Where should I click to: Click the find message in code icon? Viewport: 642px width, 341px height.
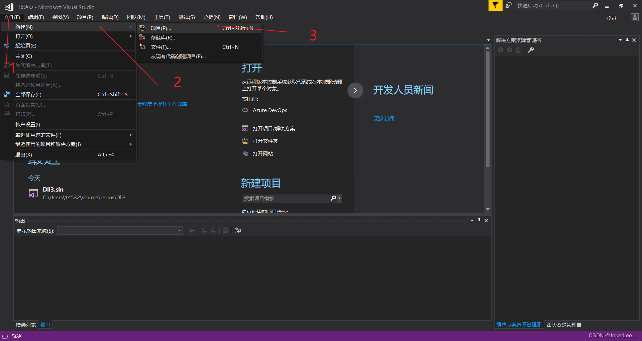192,230
